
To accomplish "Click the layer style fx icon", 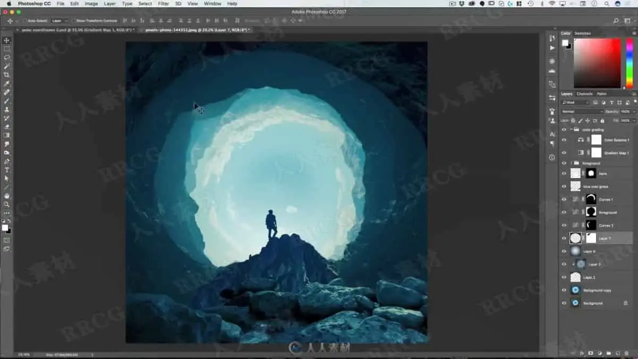I will tap(582, 353).
